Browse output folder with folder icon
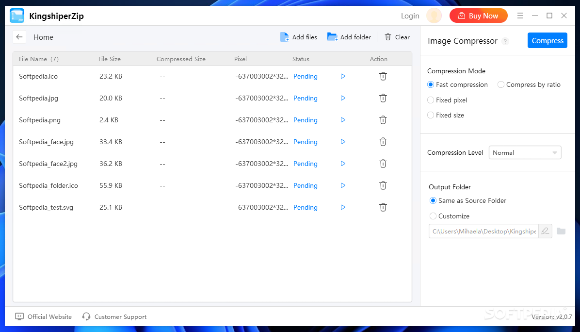Image resolution: width=580 pixels, height=332 pixels. pos(561,231)
